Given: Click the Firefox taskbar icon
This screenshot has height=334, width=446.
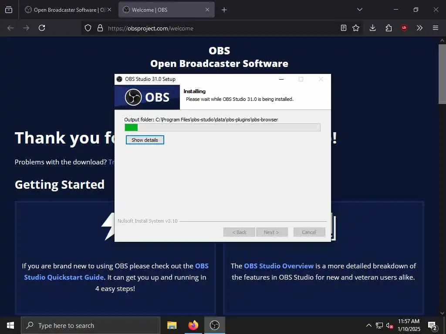Looking at the screenshot, I should (193, 325).
